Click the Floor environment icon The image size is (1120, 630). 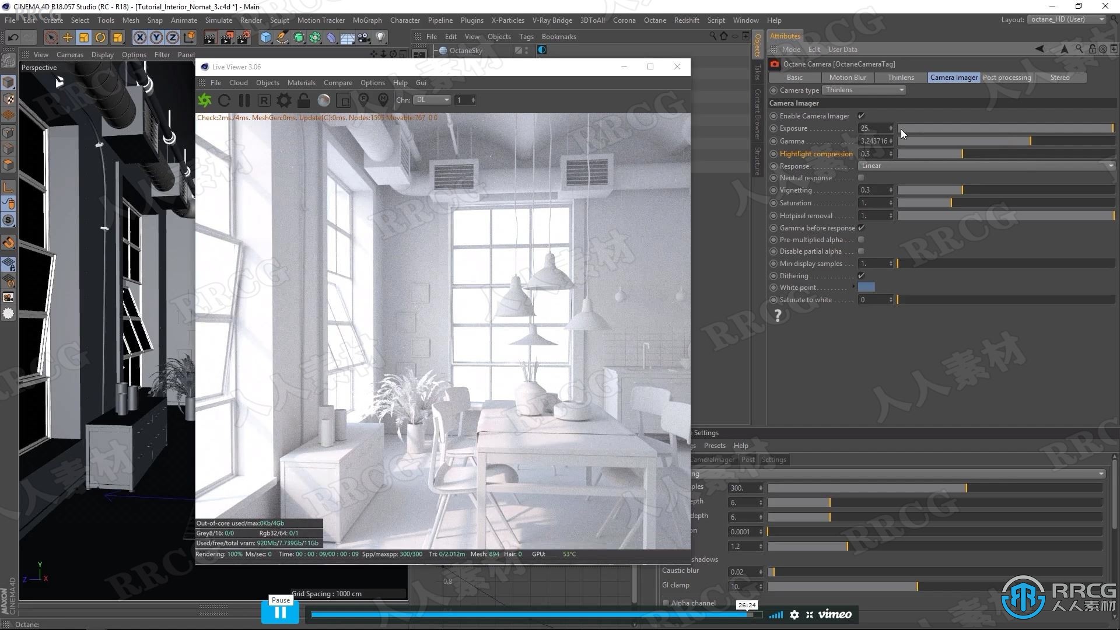[x=348, y=37]
